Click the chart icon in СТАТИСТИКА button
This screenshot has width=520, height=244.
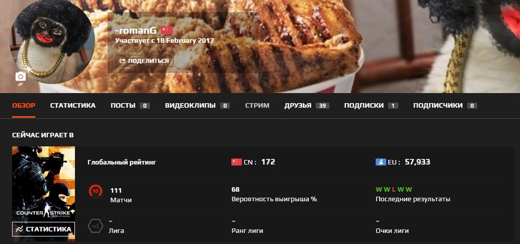click(x=19, y=229)
